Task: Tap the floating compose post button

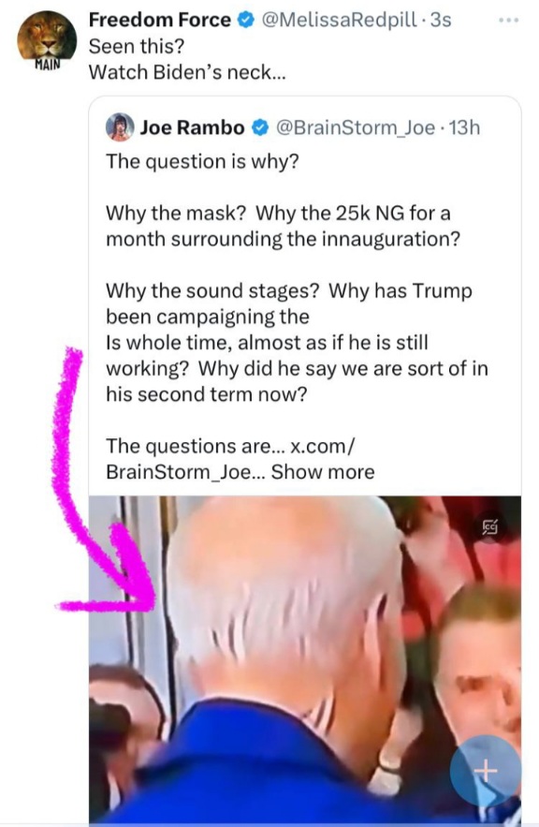Action: click(486, 771)
